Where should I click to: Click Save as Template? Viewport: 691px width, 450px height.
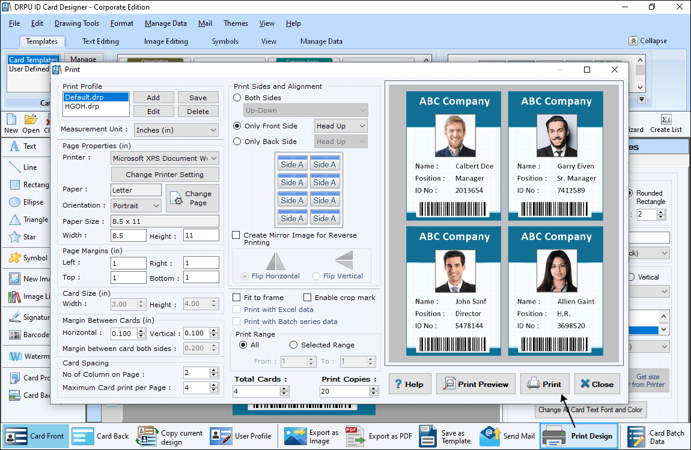[445, 436]
